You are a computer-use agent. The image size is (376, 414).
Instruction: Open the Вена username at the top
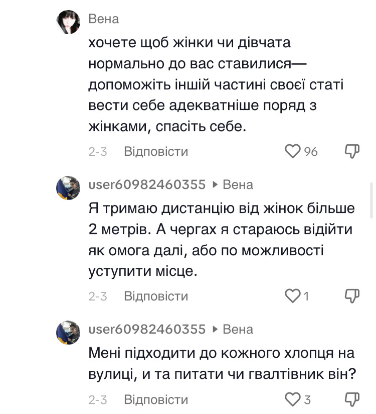[x=104, y=19]
